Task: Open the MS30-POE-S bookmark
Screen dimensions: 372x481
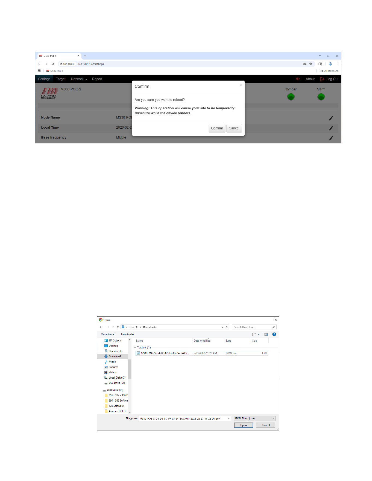Action: tap(55, 71)
